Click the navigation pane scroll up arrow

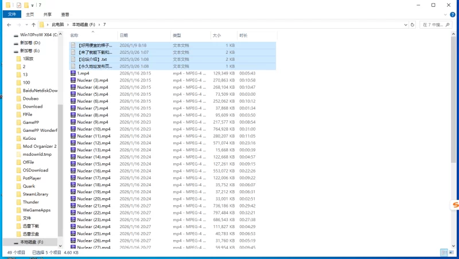click(60, 34)
